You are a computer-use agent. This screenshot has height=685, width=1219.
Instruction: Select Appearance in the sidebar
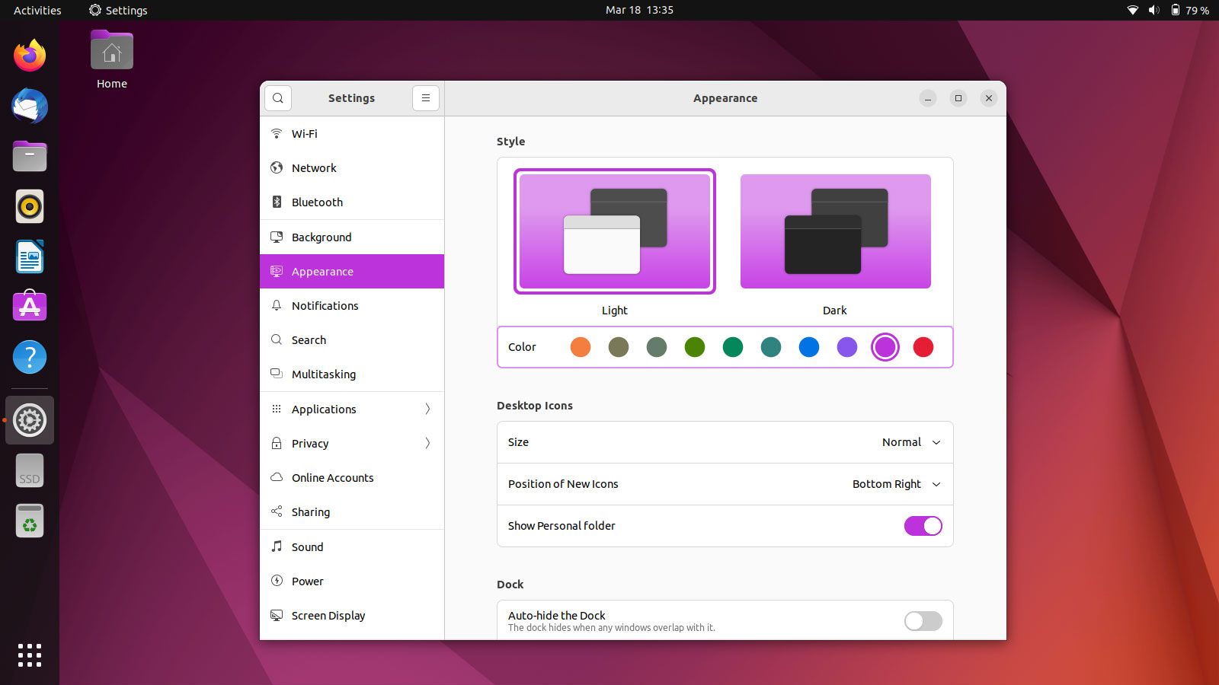tap(322, 271)
